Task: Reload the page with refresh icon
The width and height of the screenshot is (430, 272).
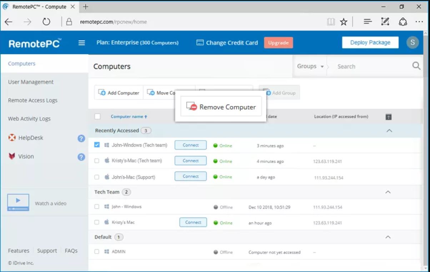Action: 46,22
